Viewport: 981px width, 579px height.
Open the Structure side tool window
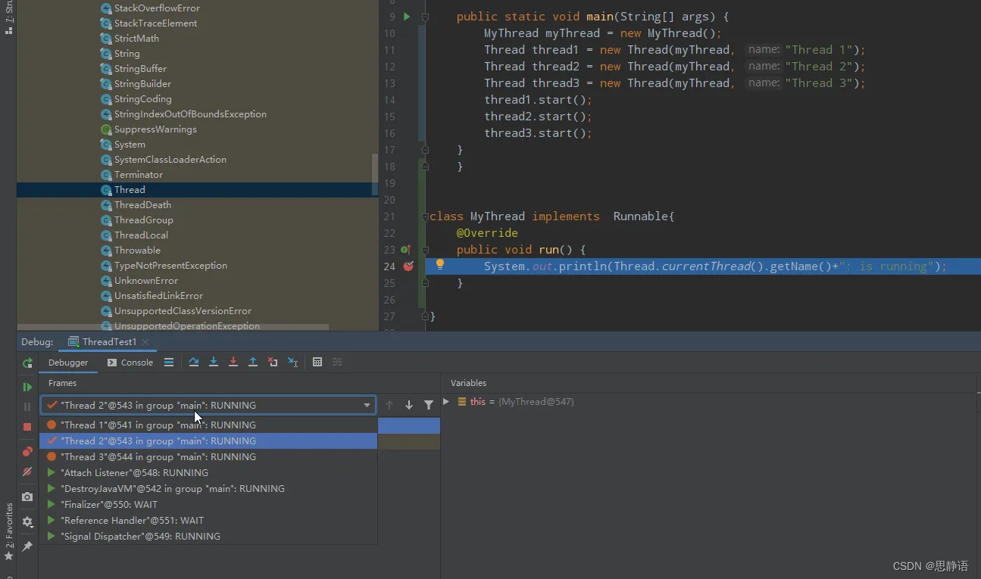pyautogui.click(x=8, y=19)
